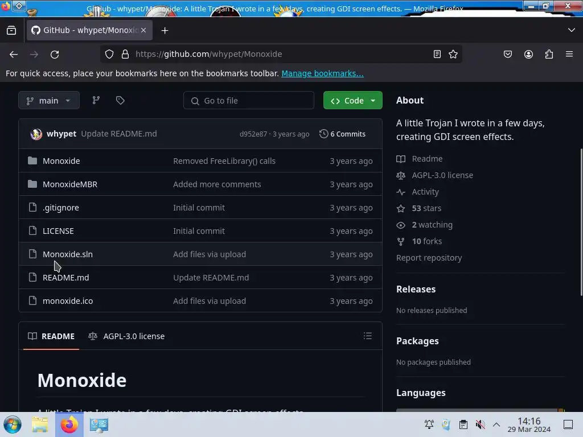View the 53 stars link
This screenshot has width=583, height=437.
pos(419,208)
